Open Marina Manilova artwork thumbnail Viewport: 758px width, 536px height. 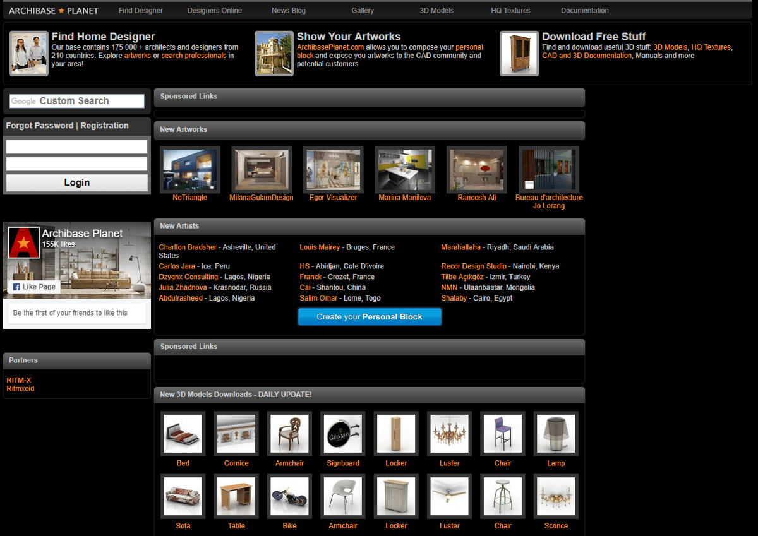(405, 169)
